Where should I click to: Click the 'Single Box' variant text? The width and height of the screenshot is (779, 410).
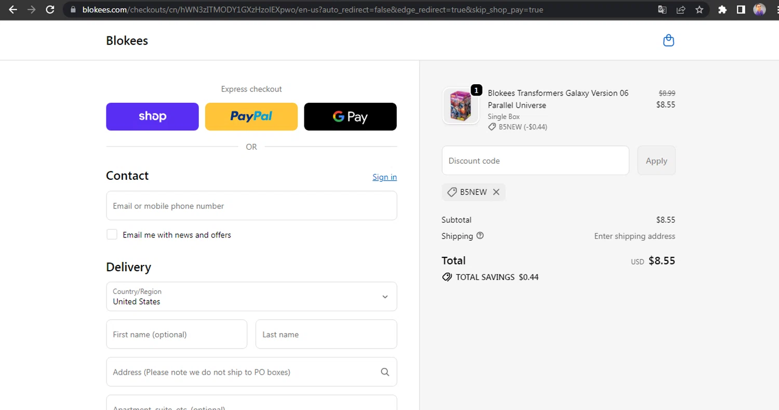pos(504,116)
